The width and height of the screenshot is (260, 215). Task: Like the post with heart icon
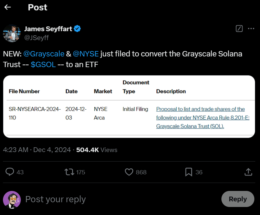pos(129,172)
